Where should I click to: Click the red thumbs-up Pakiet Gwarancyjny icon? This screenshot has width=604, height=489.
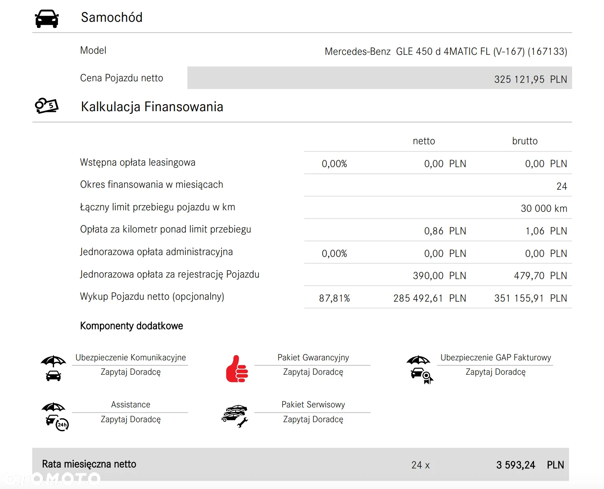[237, 368]
